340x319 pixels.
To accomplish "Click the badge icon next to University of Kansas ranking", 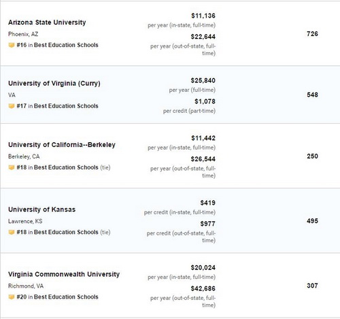I will [x=12, y=233].
